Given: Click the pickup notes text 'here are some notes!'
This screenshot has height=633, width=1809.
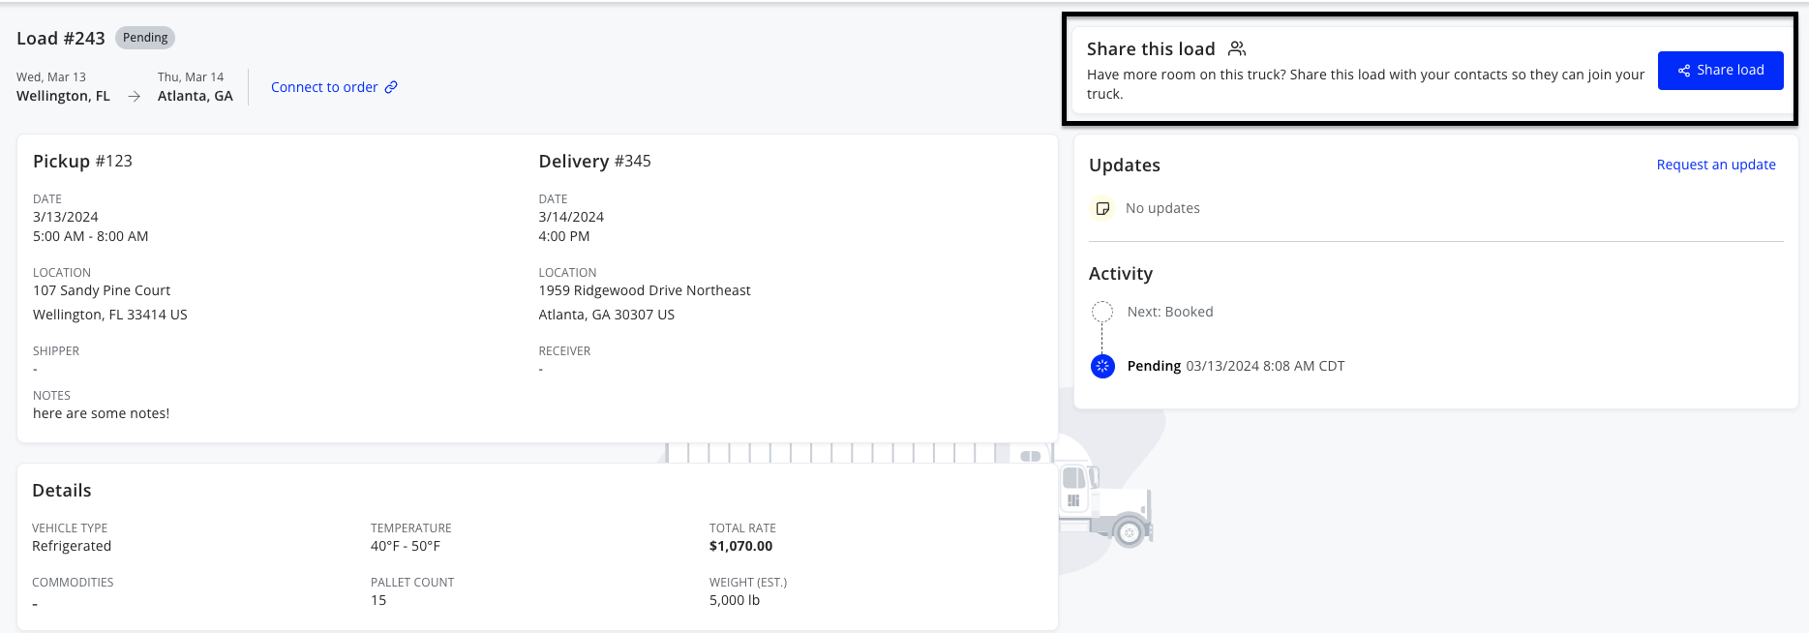Looking at the screenshot, I should [x=101, y=413].
